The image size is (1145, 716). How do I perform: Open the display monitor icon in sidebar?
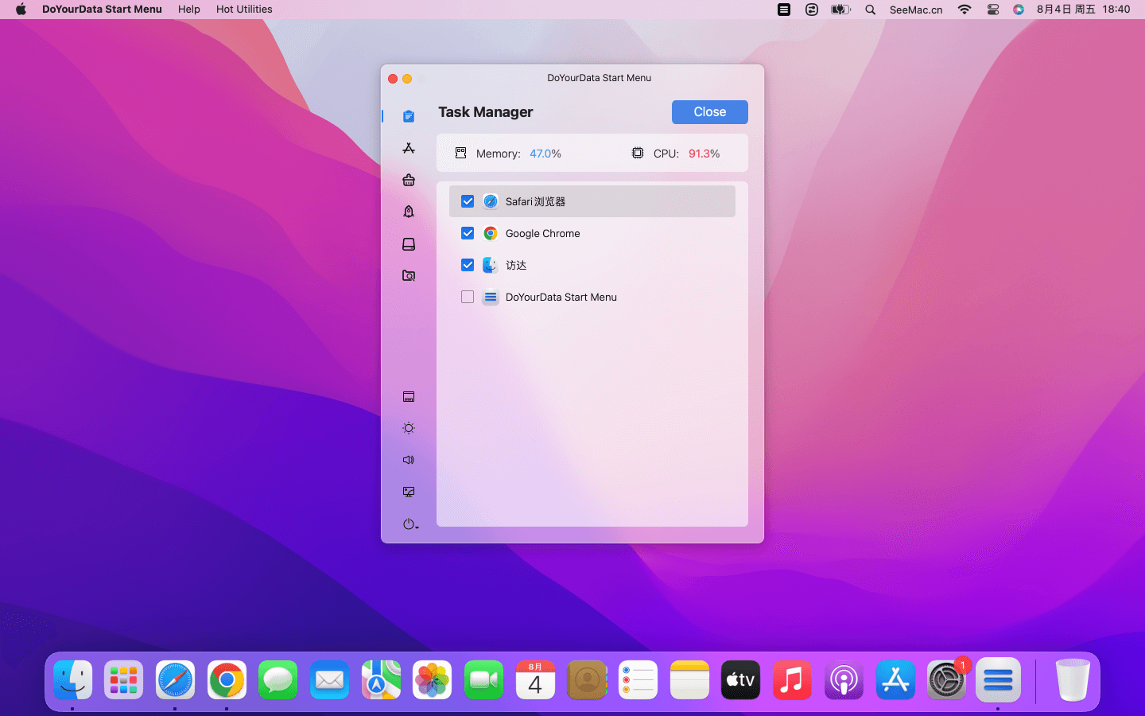point(409,492)
